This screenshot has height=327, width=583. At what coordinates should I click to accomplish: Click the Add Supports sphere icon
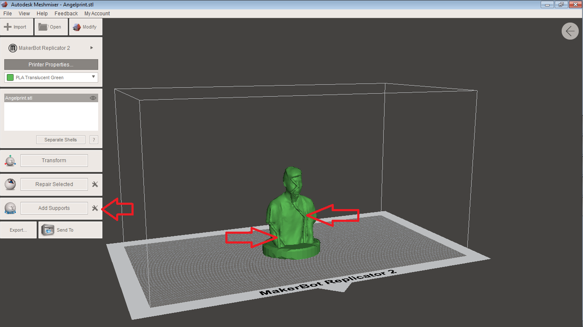10,208
